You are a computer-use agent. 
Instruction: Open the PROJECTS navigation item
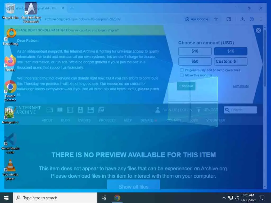(x=107, y=120)
